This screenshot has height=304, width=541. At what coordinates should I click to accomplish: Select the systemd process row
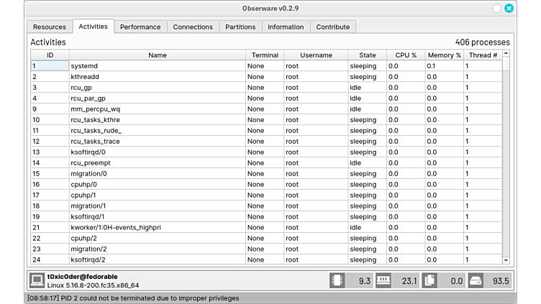tap(157, 66)
